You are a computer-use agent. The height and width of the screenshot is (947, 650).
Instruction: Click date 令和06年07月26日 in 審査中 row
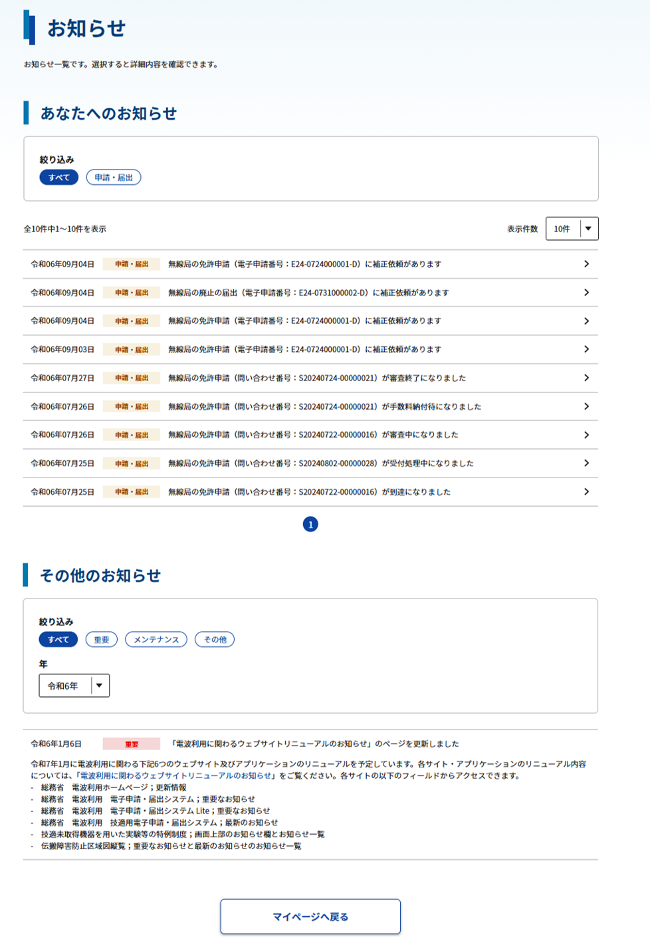coord(62,435)
